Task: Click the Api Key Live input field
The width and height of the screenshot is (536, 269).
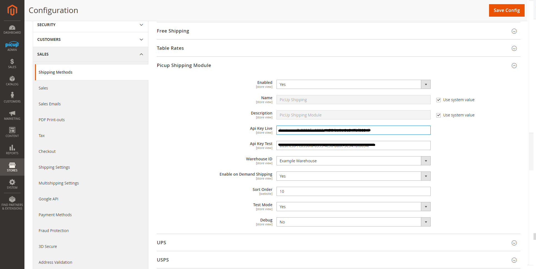Action: click(x=353, y=130)
